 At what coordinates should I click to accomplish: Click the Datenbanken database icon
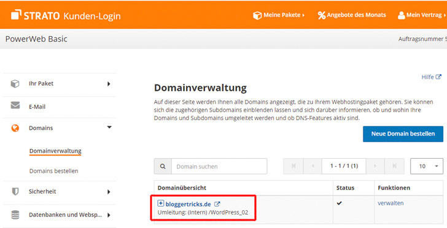point(15,215)
